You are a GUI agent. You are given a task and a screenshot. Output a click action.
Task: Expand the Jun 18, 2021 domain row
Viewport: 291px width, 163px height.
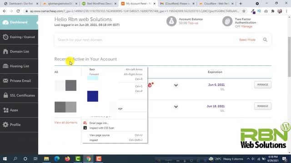[176, 107]
